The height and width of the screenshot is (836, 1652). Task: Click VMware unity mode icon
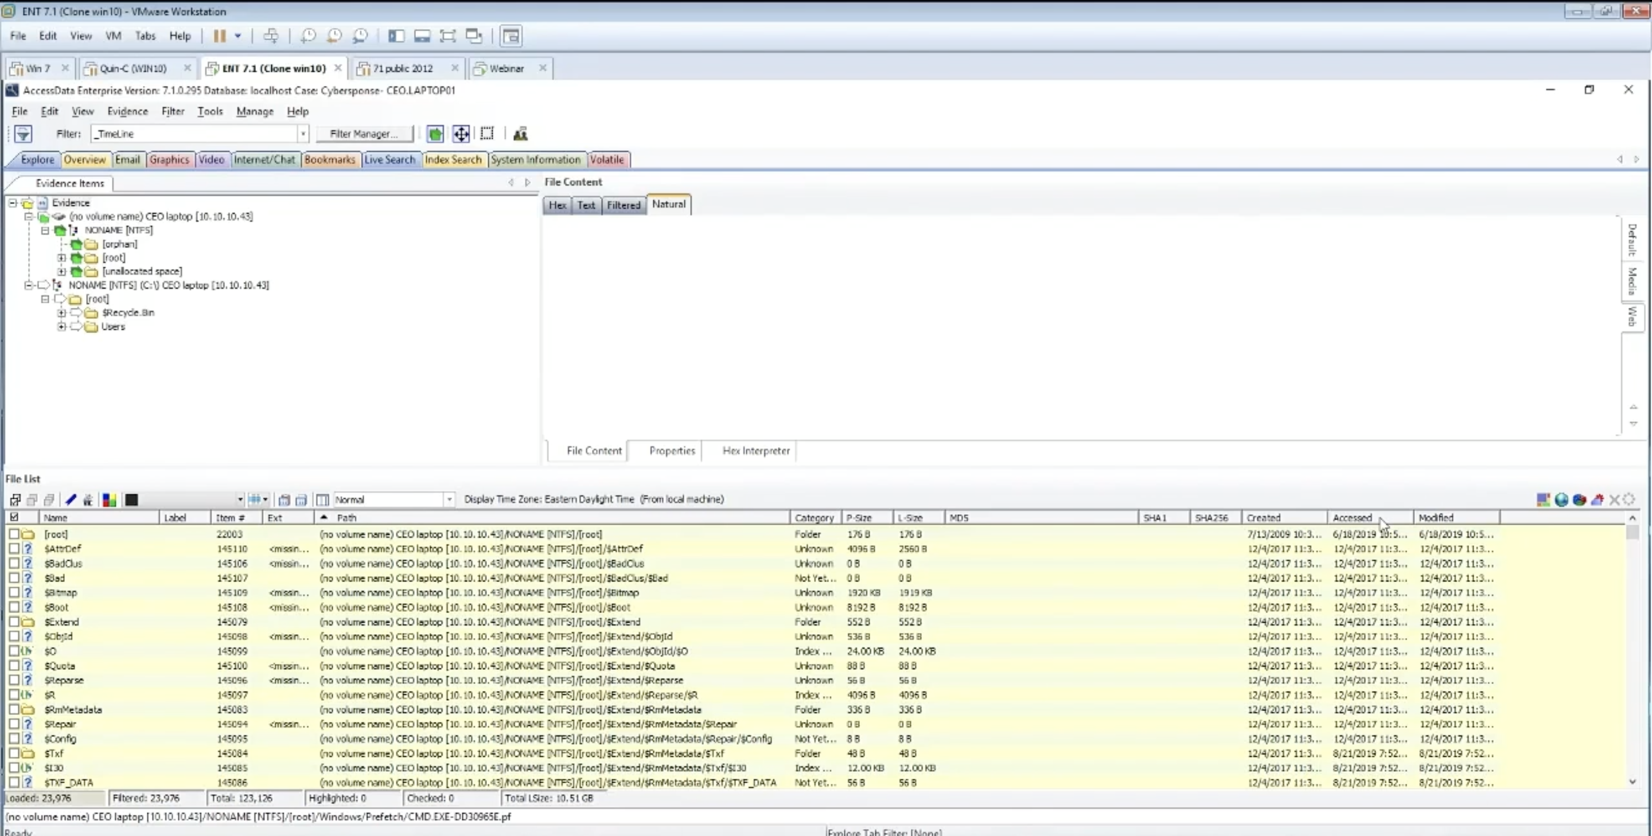coord(474,36)
